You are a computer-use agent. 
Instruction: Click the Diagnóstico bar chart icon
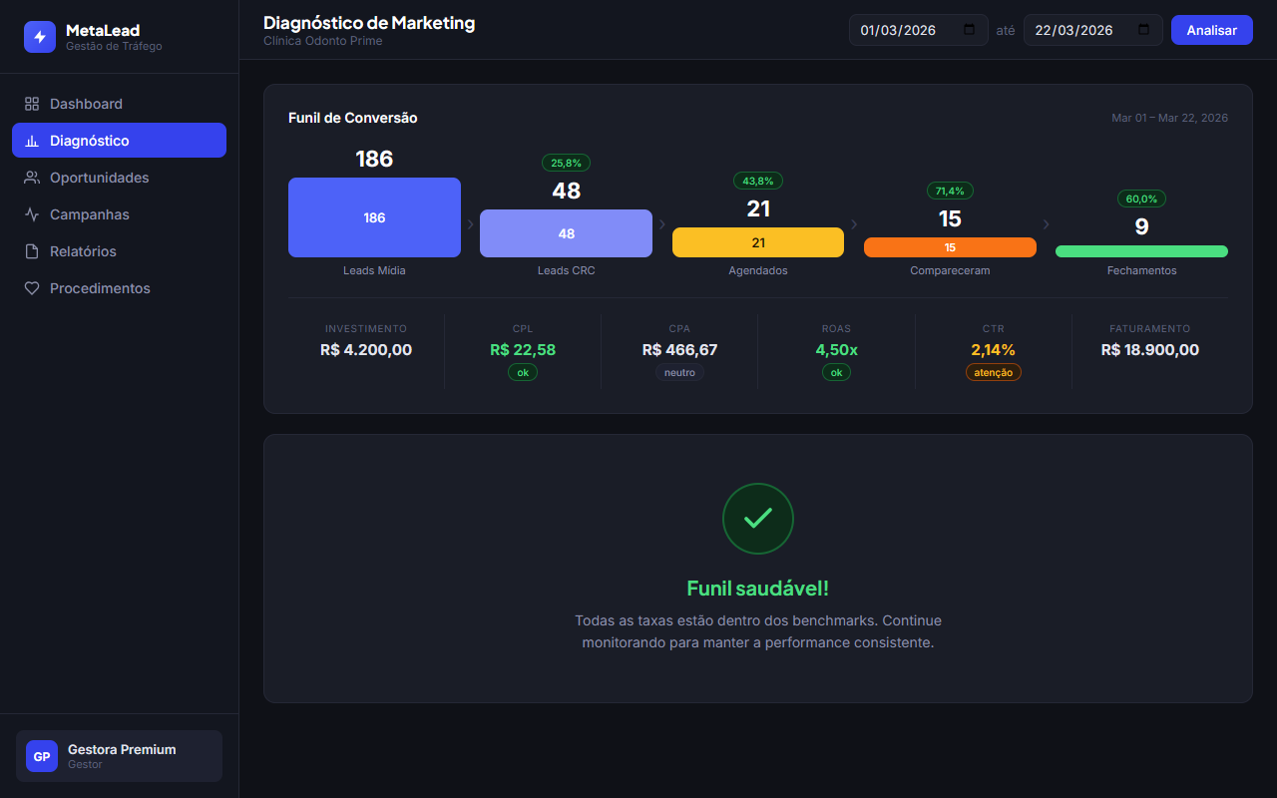point(32,141)
